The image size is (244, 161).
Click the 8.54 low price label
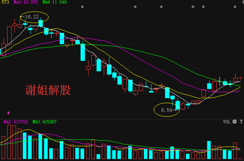(166, 110)
